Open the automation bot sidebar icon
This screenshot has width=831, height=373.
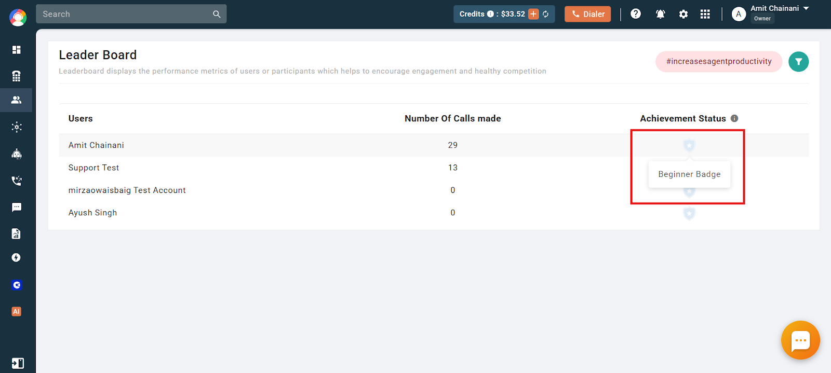coord(17,154)
